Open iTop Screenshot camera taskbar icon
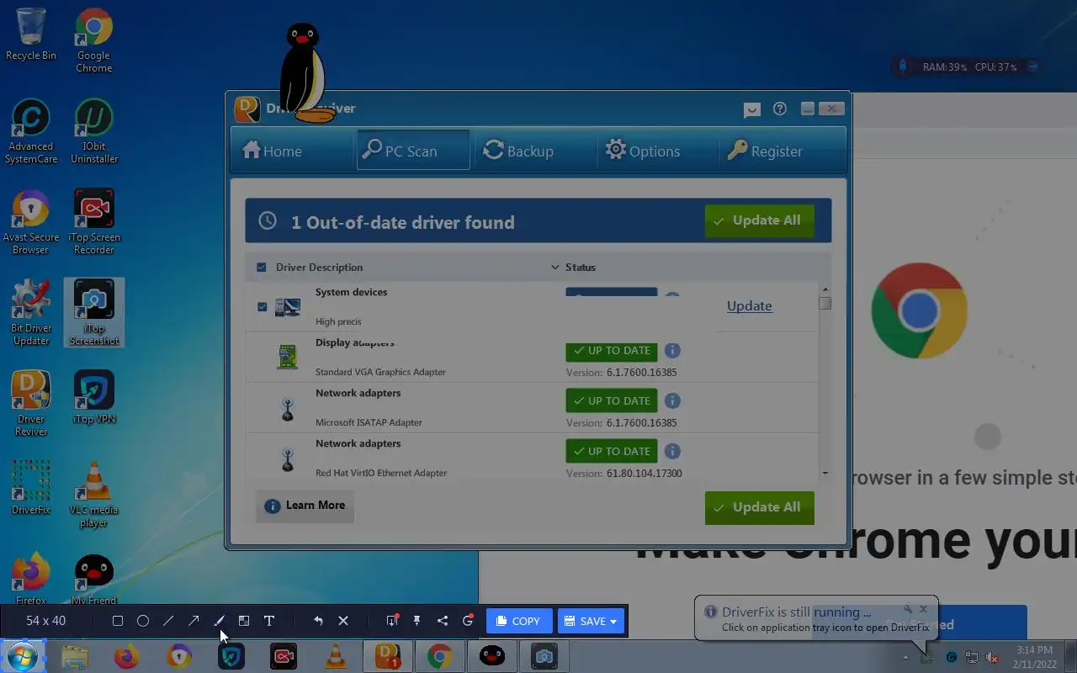 pyautogui.click(x=544, y=656)
